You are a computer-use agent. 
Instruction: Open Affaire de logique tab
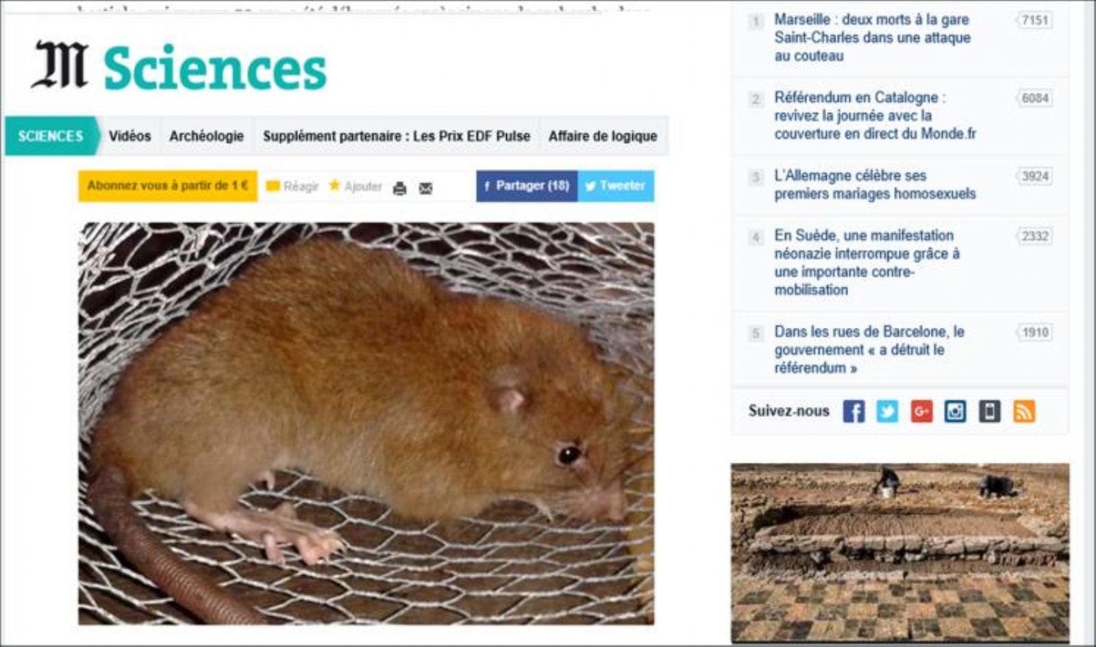[603, 136]
